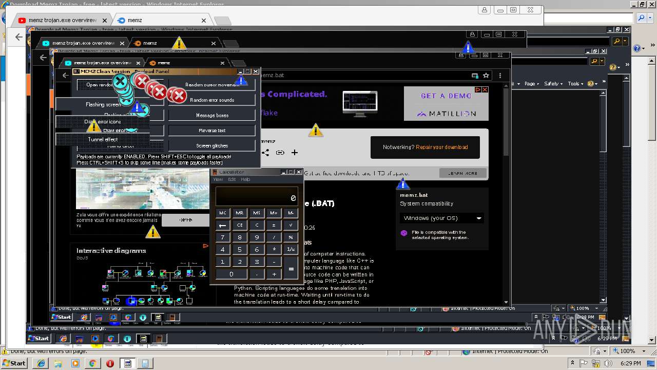657x370 pixels.
Task: Click innermost page scrollbar down arrow
Action: [506, 302]
